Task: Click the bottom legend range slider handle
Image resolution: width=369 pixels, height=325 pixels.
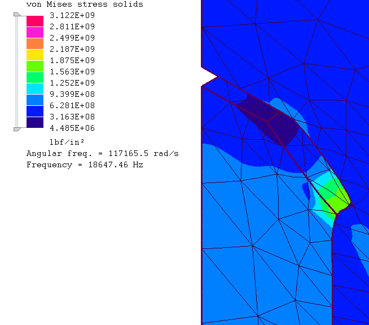Action: click(17, 129)
